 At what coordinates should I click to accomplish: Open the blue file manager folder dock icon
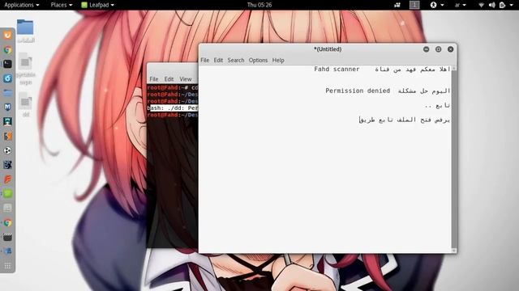point(7,93)
